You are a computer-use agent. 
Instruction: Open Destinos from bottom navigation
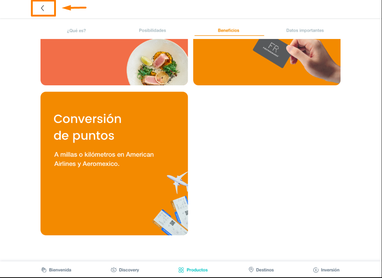[x=265, y=270]
